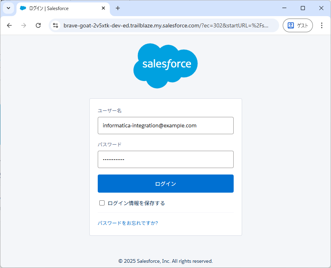Image resolution: width=331 pixels, height=268 pixels.
Task: Check ログイン情報を保存する checkbox
Action: (x=102, y=203)
